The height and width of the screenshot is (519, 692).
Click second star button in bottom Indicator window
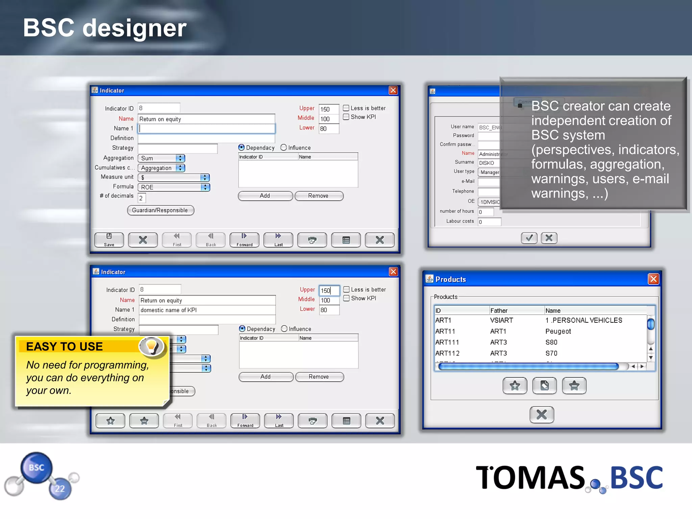tap(144, 421)
